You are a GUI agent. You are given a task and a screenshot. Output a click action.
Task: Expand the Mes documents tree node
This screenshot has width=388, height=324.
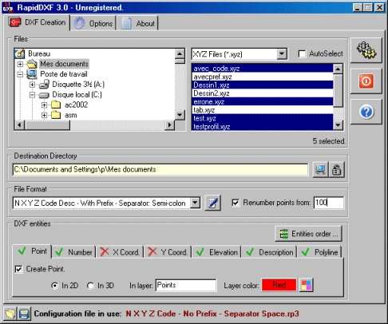pyautogui.click(x=20, y=64)
